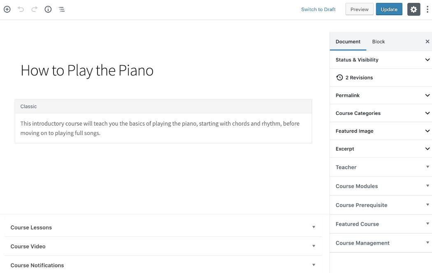Open the three-dot more options menu
This screenshot has width=432, height=273.
[x=427, y=9]
